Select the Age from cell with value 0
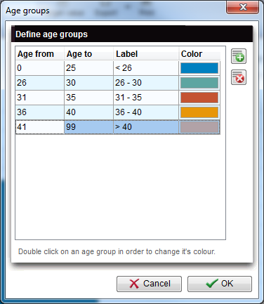 [40, 68]
